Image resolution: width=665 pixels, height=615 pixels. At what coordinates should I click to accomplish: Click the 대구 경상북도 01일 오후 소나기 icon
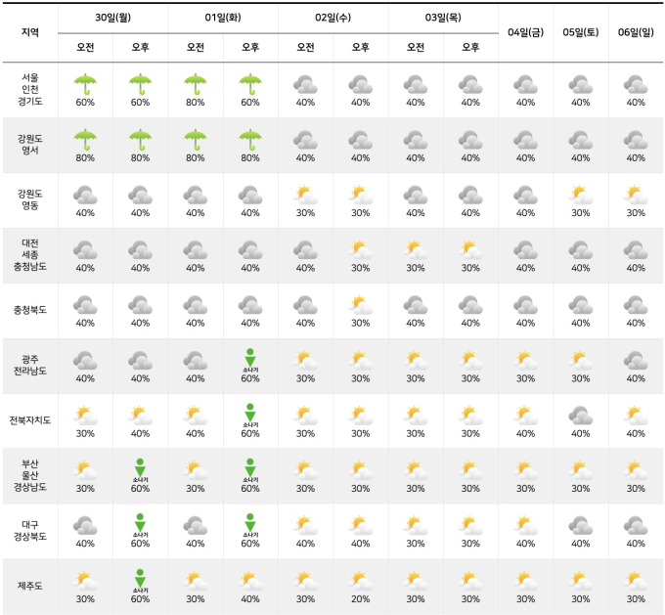250,526
